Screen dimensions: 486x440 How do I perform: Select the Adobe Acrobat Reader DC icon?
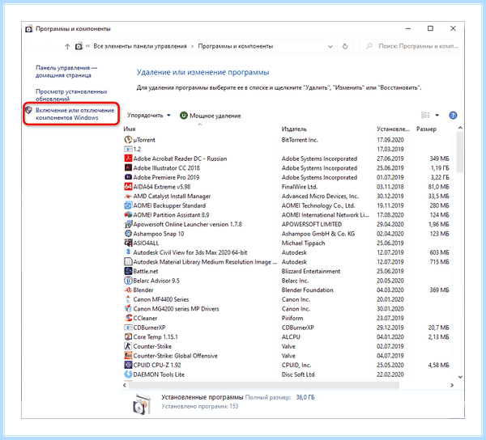click(x=128, y=159)
